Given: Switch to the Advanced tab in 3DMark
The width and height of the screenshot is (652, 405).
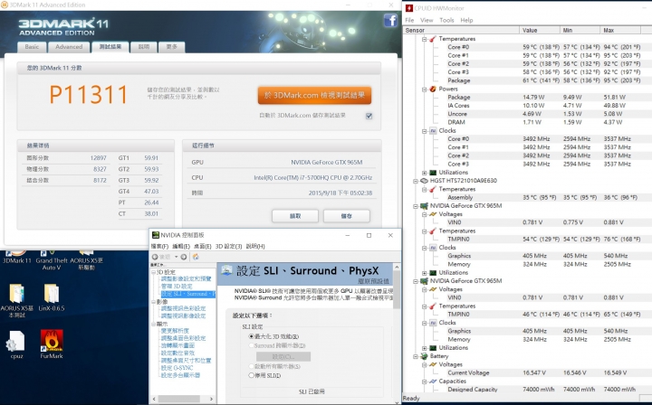Looking at the screenshot, I should click(x=69, y=47).
